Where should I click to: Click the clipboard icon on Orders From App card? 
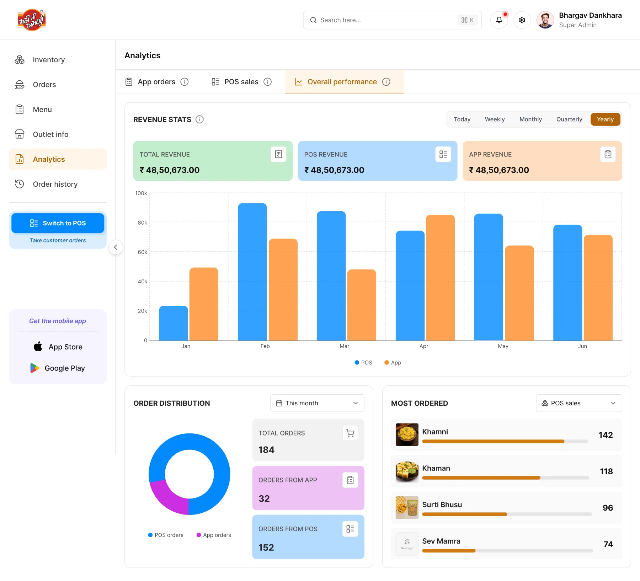(x=350, y=480)
